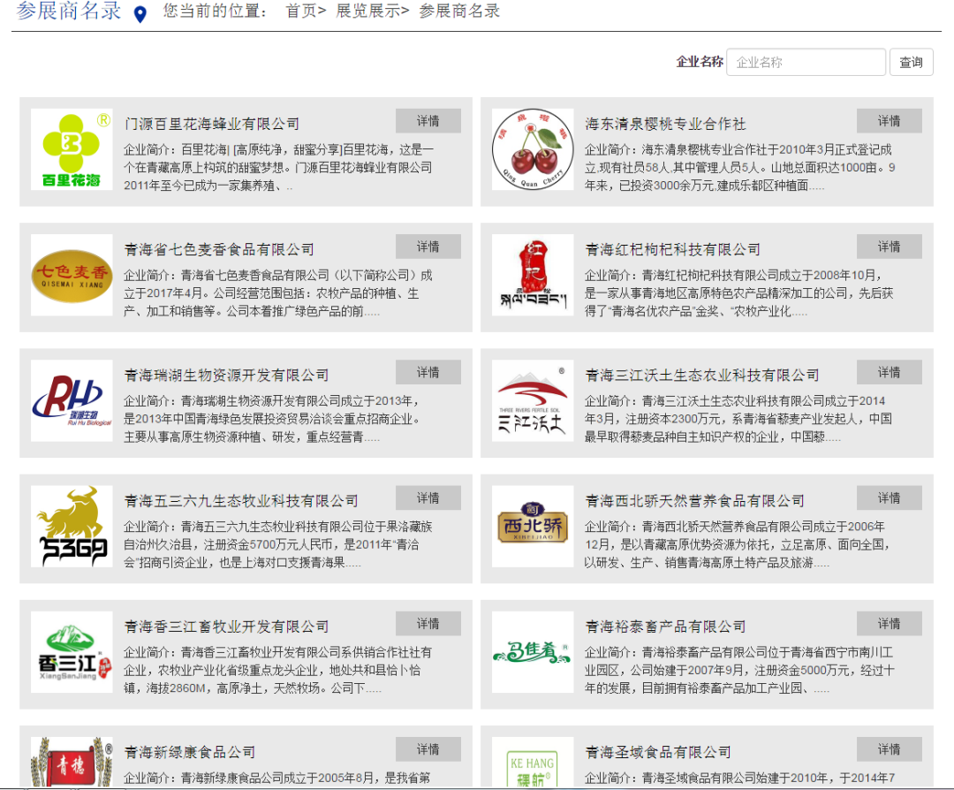Image resolution: width=954 pixels, height=790 pixels.
Task: Open 详情 for 门源百里花海蜂业有限公司
Action: coord(428,121)
